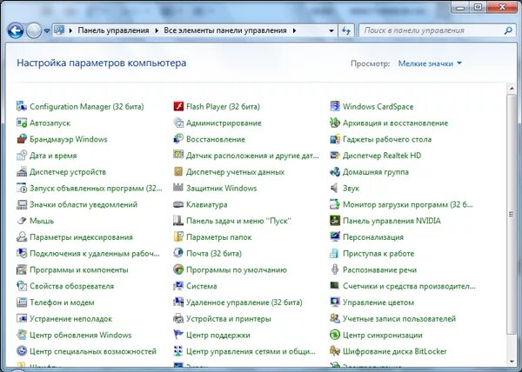Viewport: 522px width, 372px height.
Task: Click the scrollbar down arrow
Action: (x=512, y=361)
